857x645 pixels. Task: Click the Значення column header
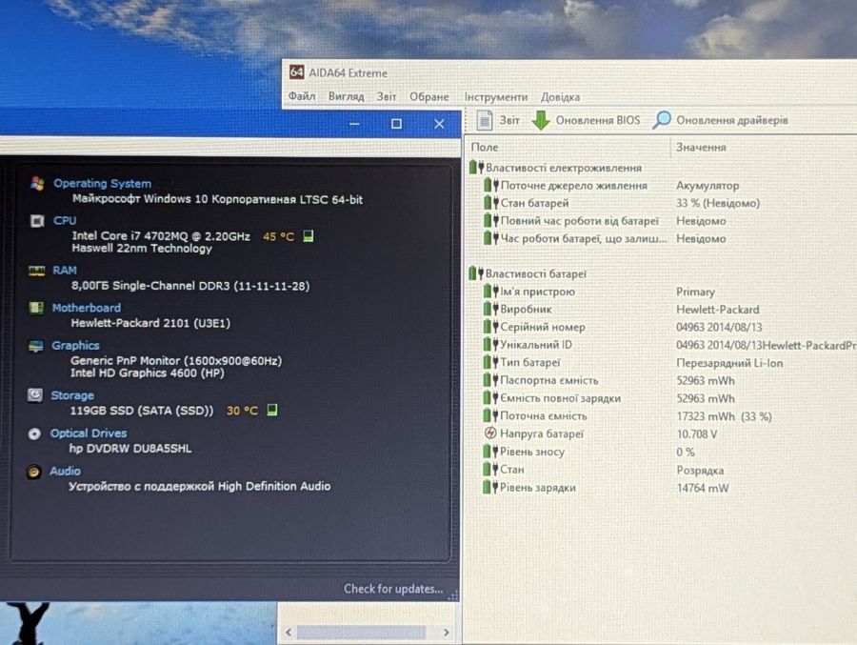[x=701, y=147]
